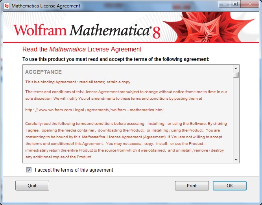Confirm the agreement with the OK button
262x205 pixels.
click(230, 186)
